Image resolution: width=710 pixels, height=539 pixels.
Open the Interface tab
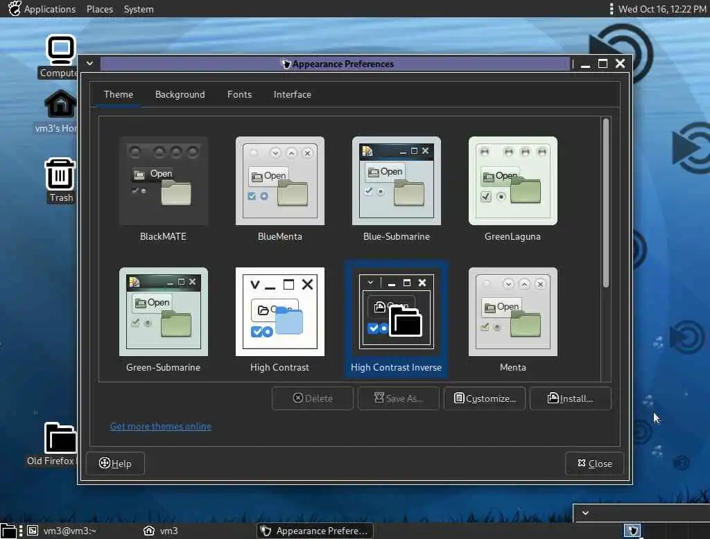292,94
